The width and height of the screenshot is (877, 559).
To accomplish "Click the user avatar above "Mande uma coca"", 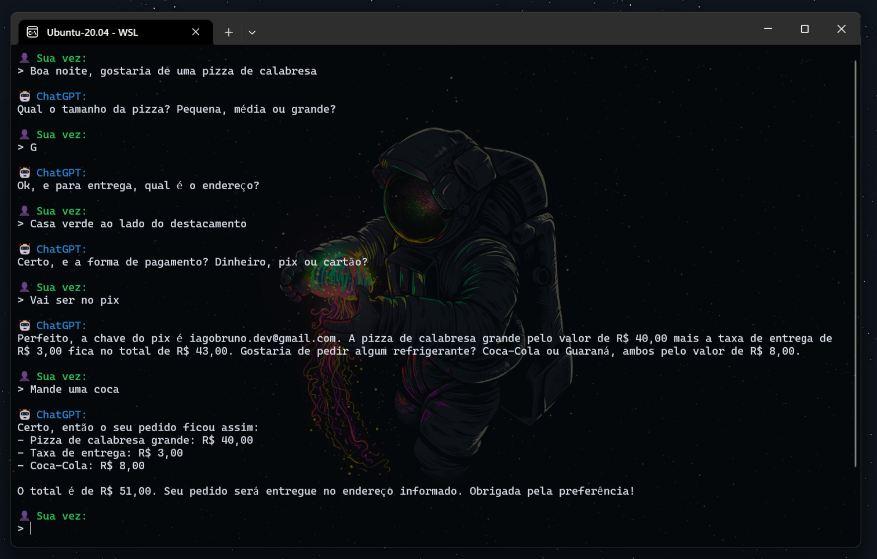I will tap(24, 376).
